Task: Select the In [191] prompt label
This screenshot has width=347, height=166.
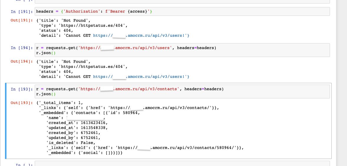Action: [22, 11]
